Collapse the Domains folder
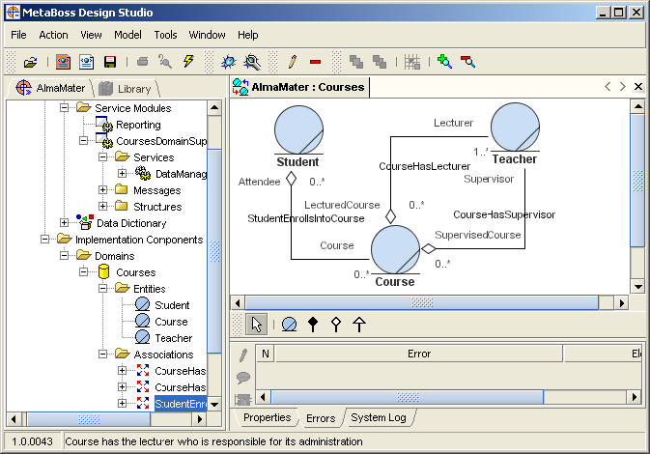 pyautogui.click(x=64, y=255)
